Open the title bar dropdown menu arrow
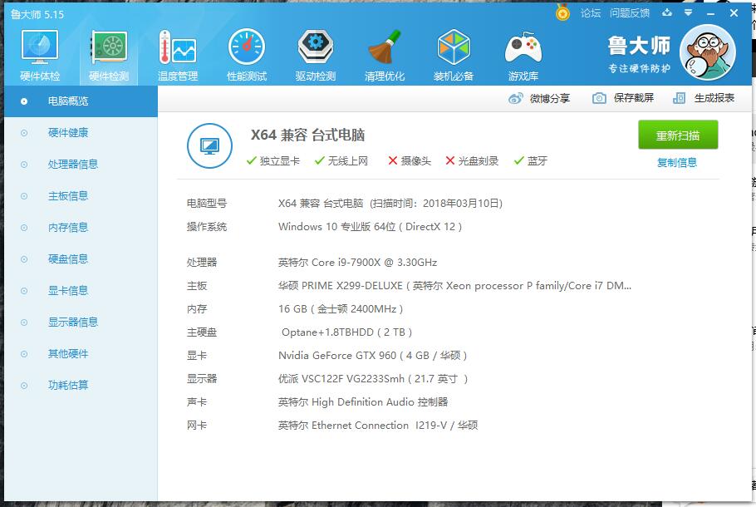 [689, 12]
